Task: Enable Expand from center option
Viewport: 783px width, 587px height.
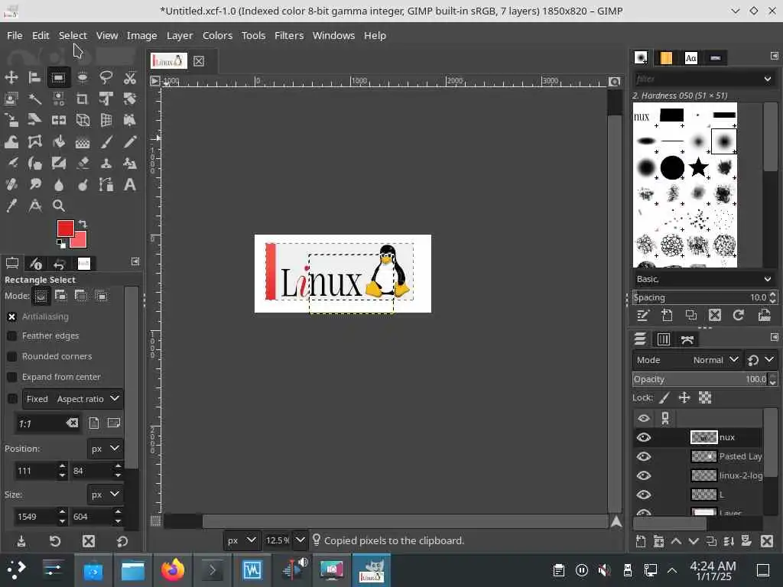Action: 12,377
